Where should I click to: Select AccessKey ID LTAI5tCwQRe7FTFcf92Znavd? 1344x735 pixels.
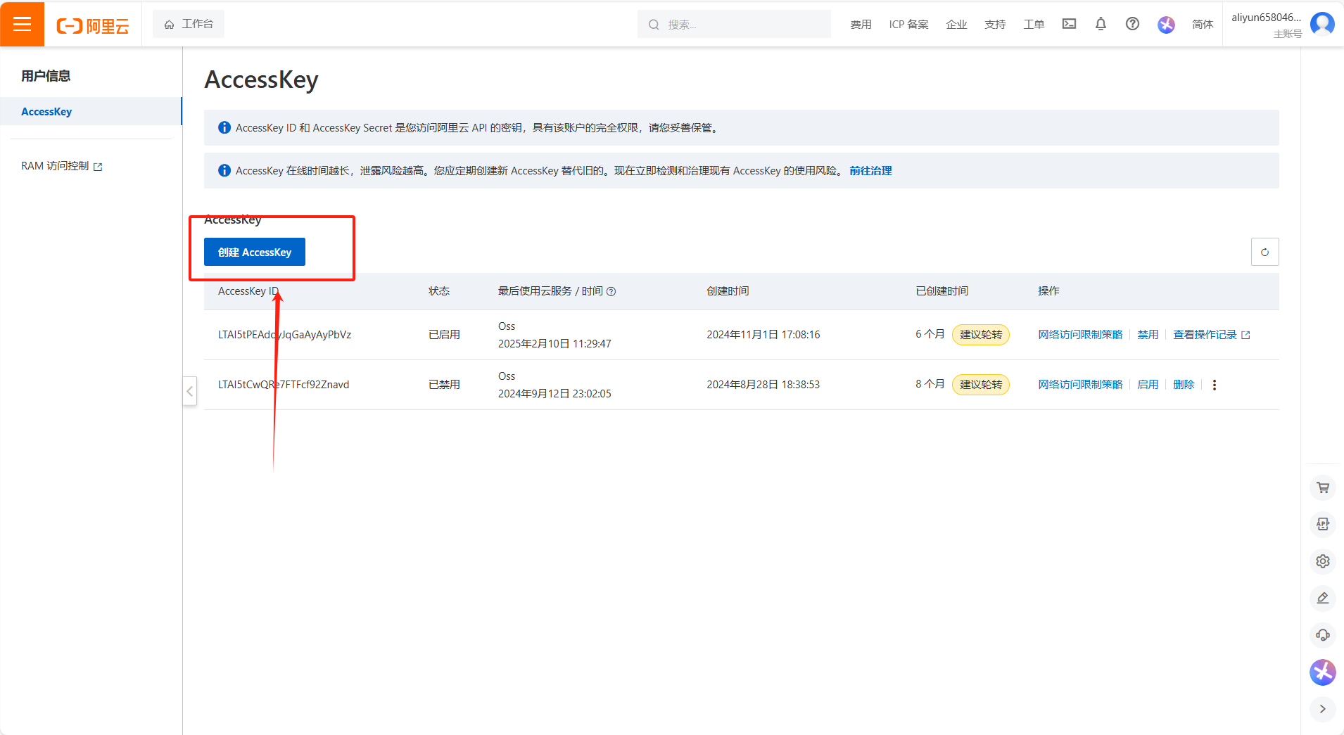[284, 385]
